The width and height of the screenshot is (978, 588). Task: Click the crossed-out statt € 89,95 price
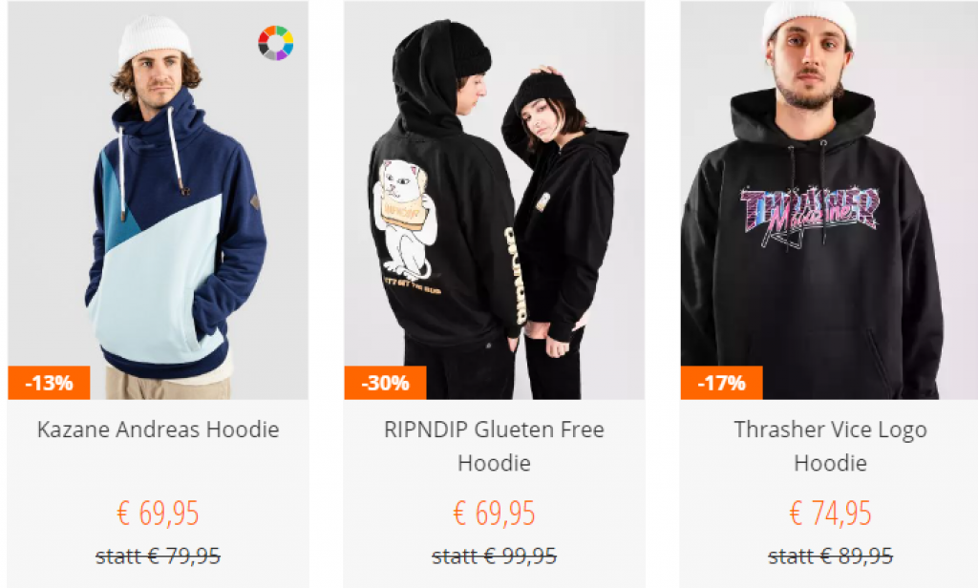pos(830,556)
